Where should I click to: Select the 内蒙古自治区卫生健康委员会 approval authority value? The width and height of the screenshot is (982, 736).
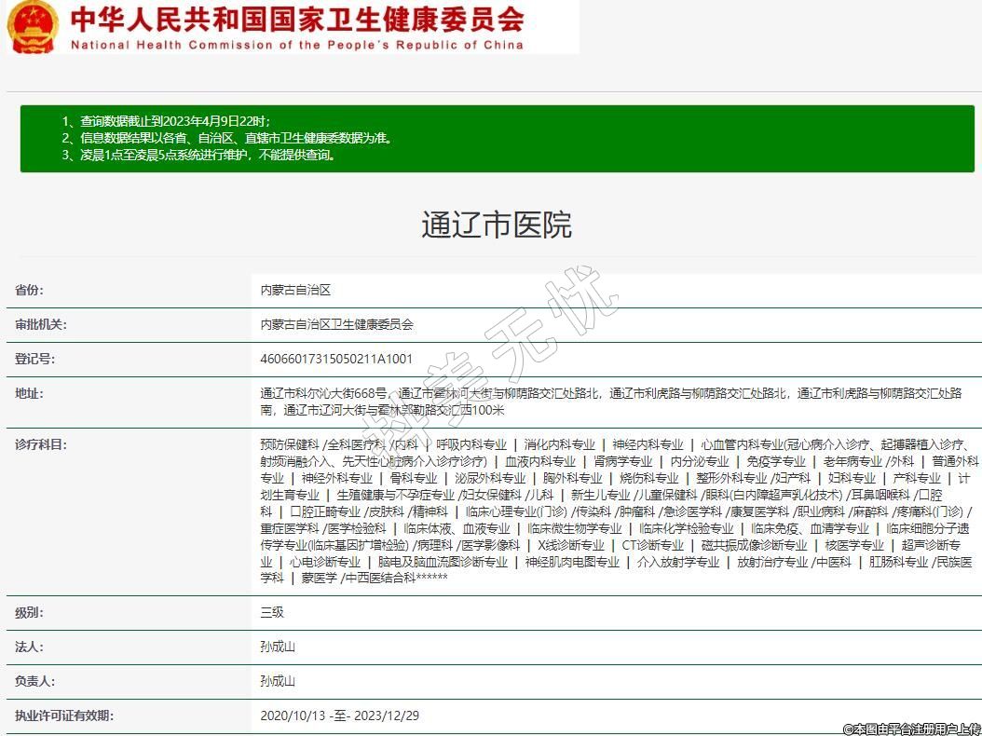[336, 325]
